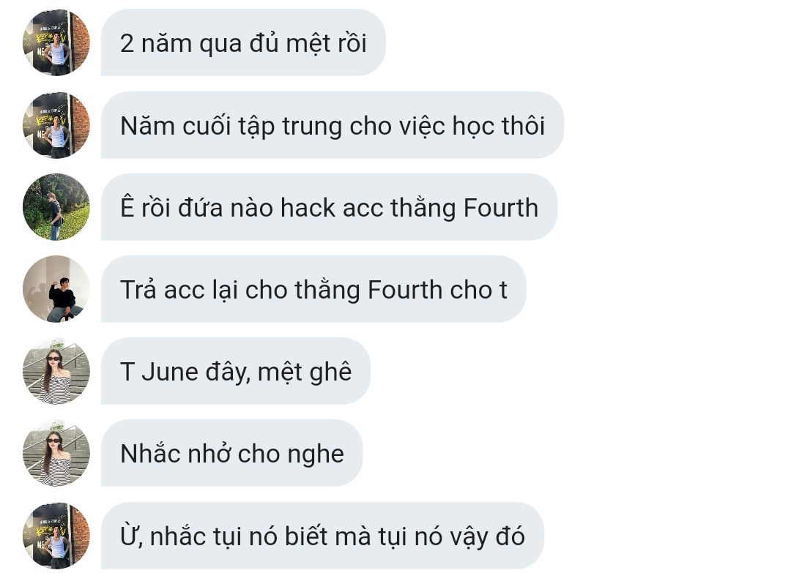
Task: Click avatar of person in black sweater
Action: (56, 289)
